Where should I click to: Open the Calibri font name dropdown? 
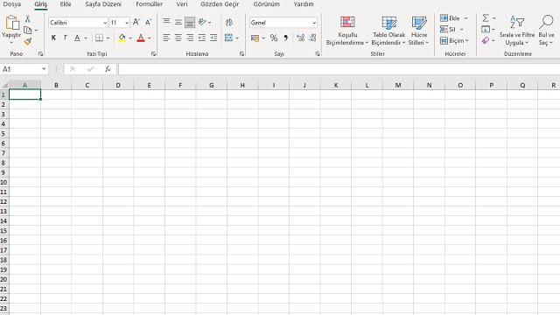tap(105, 23)
